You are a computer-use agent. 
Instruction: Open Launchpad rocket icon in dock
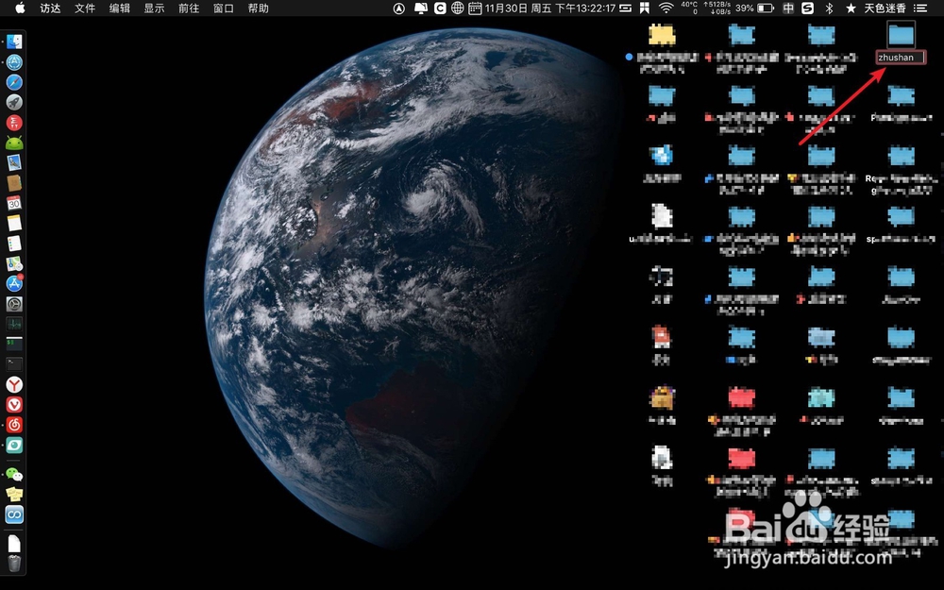[x=14, y=102]
